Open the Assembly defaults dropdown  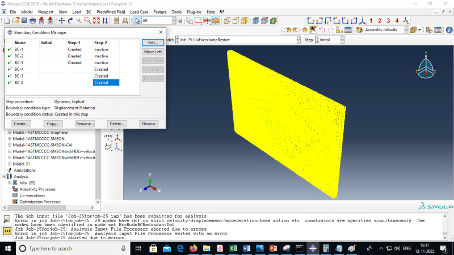406,30
